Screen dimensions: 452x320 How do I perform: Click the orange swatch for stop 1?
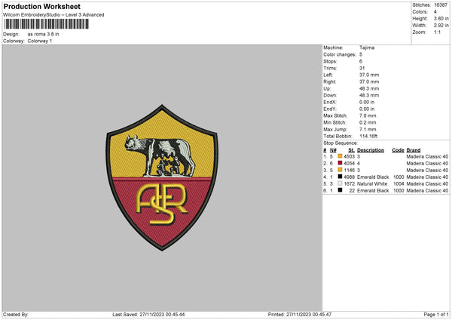(340, 156)
